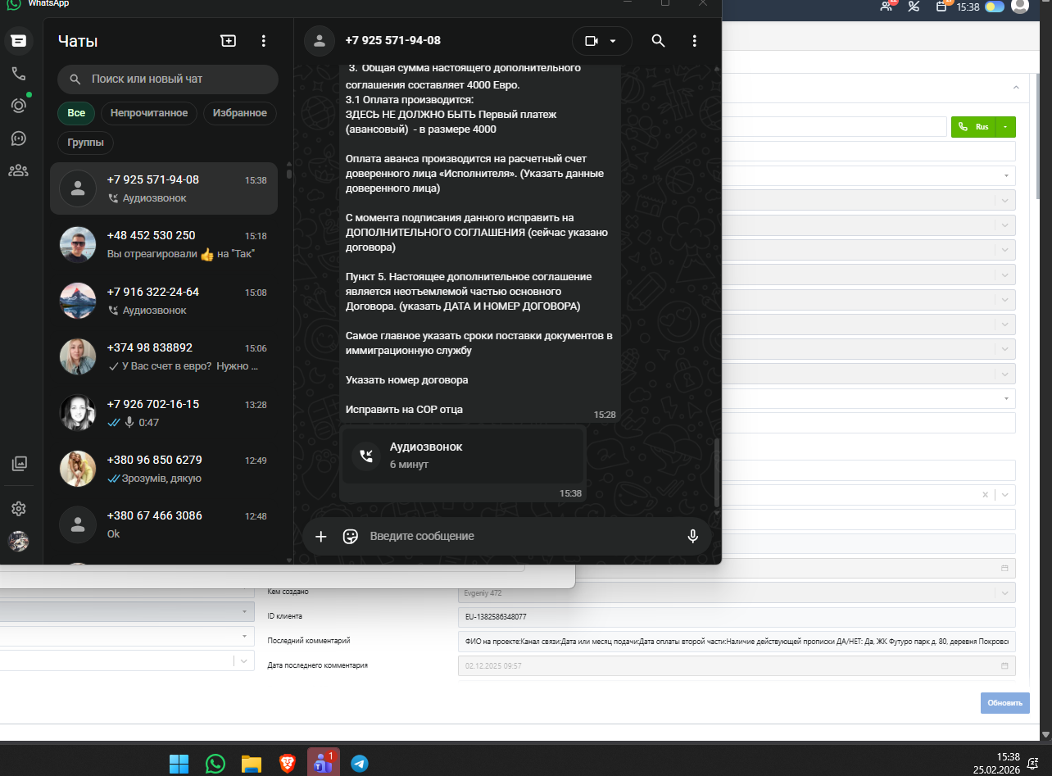Open chat with +374 98 838892
The height and width of the screenshot is (776, 1052).
[164, 356]
